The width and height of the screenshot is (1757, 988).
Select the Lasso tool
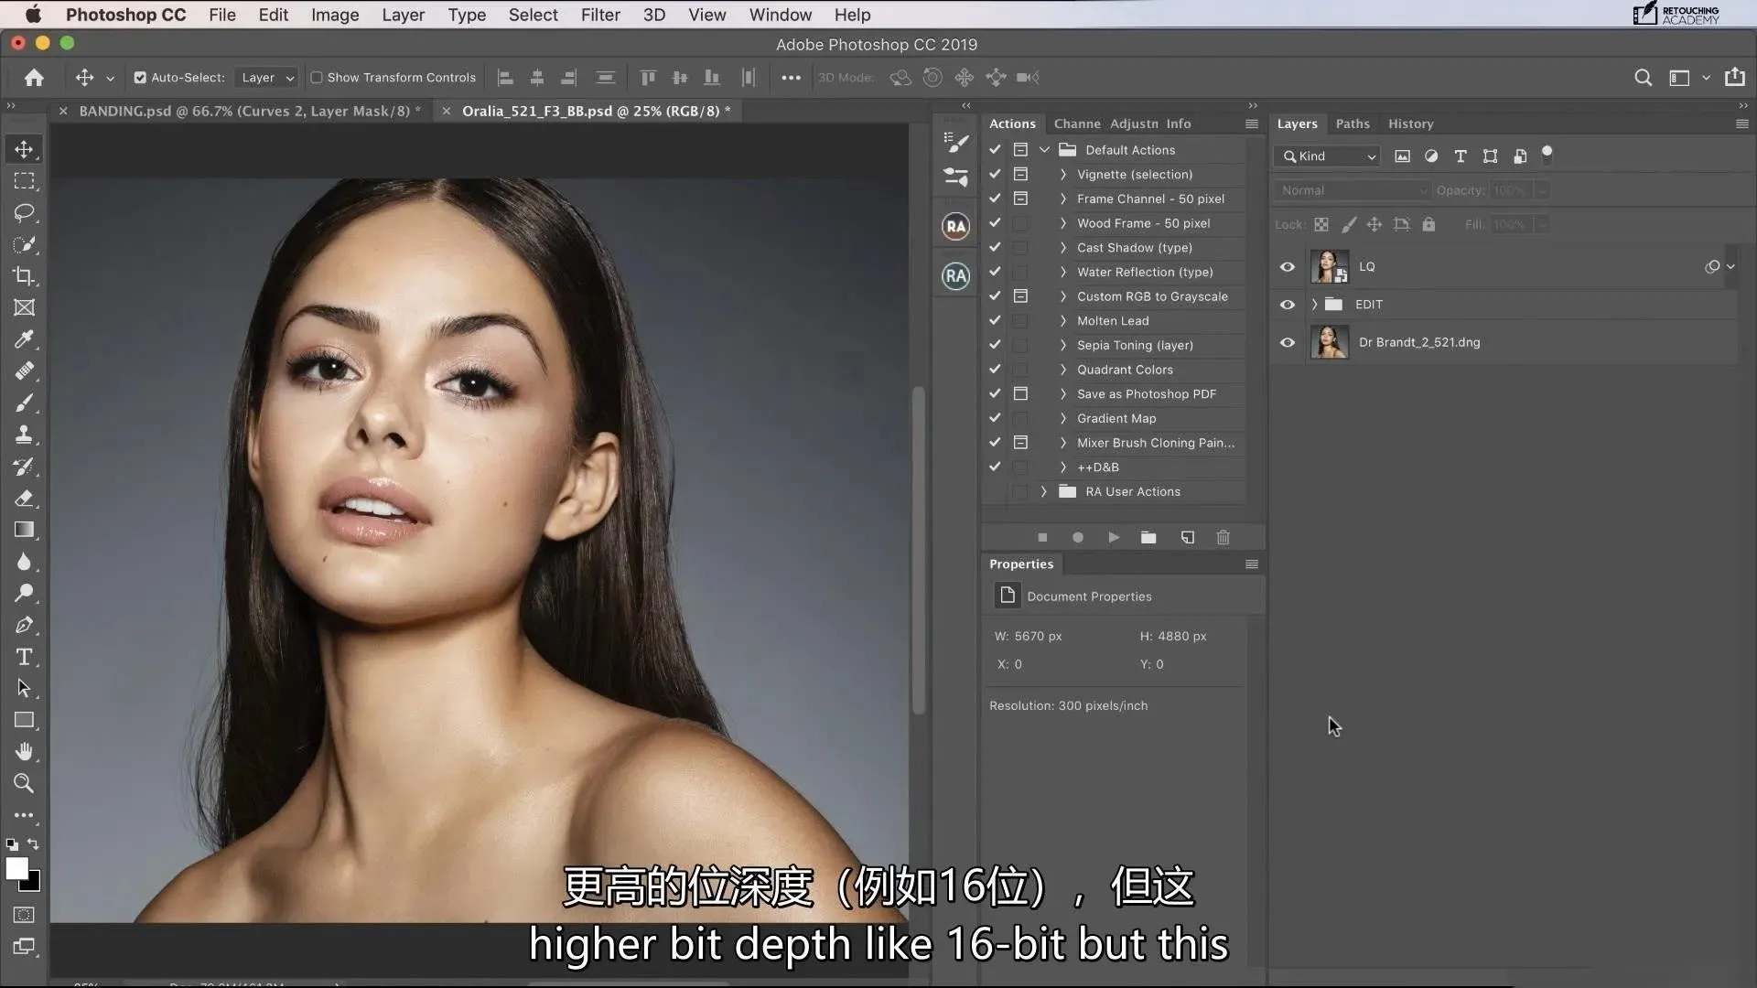(24, 212)
